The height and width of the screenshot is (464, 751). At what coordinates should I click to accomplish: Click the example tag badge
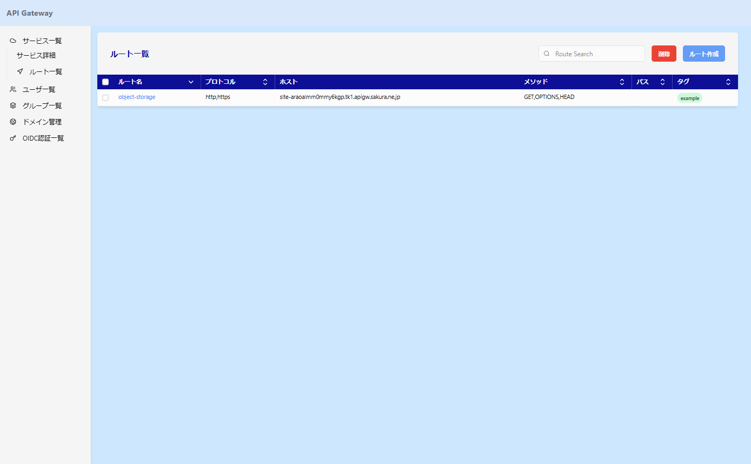click(x=689, y=98)
